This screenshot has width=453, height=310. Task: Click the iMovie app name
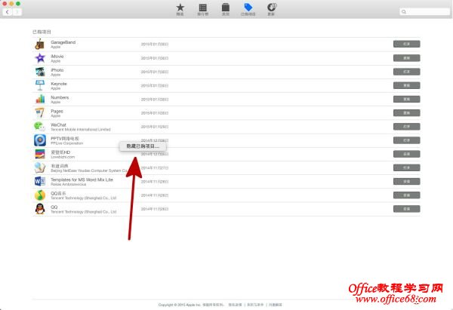coord(57,57)
